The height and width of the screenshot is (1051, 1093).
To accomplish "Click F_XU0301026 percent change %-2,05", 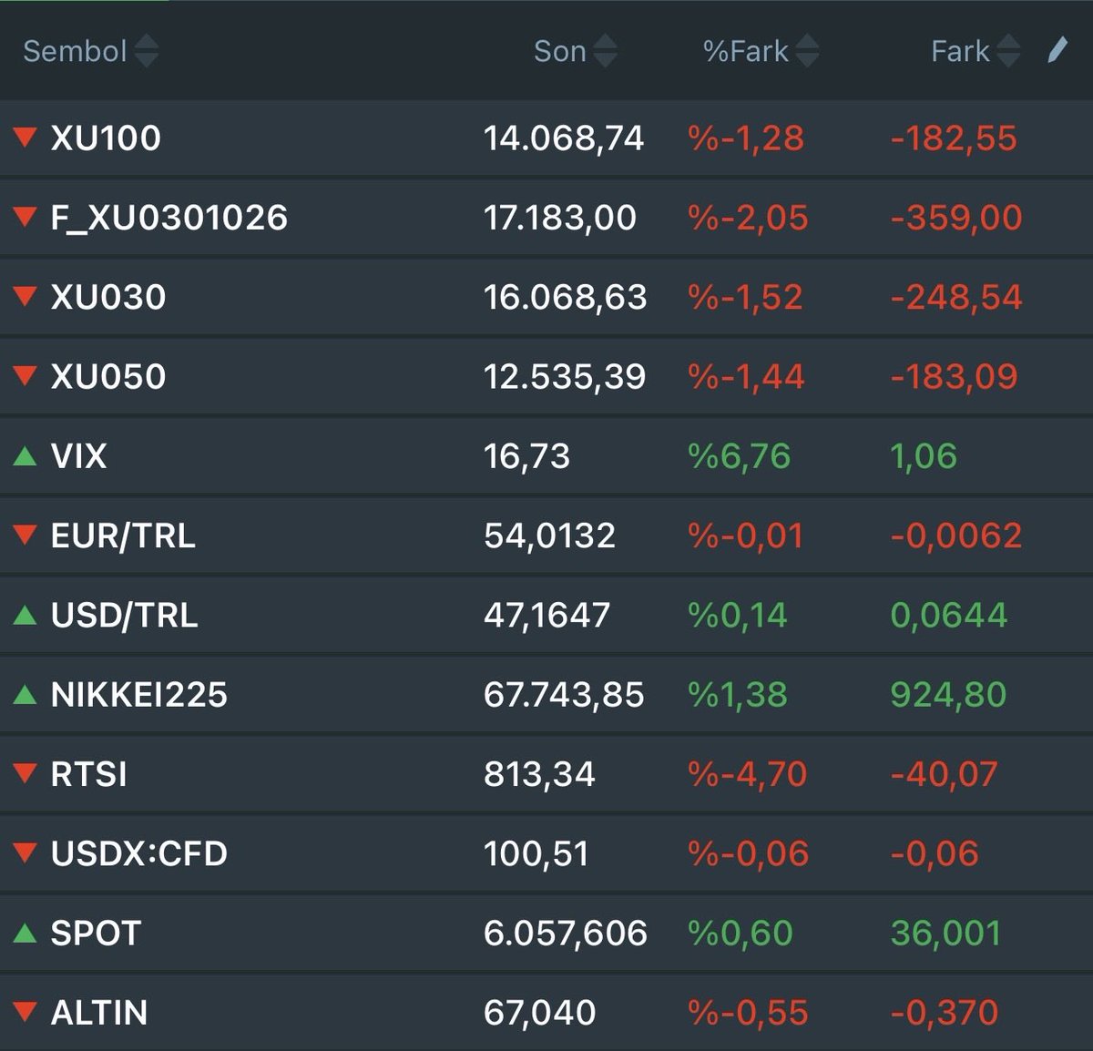I will click(748, 218).
